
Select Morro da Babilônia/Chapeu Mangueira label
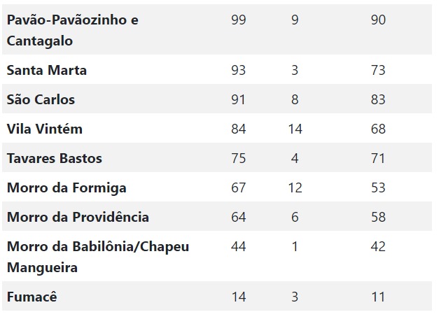pyautogui.click(x=98, y=257)
